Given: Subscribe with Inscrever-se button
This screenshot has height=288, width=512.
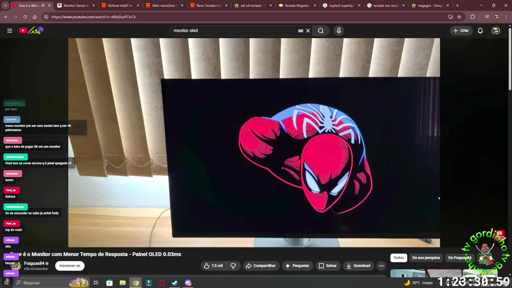Looking at the screenshot, I should (x=70, y=266).
